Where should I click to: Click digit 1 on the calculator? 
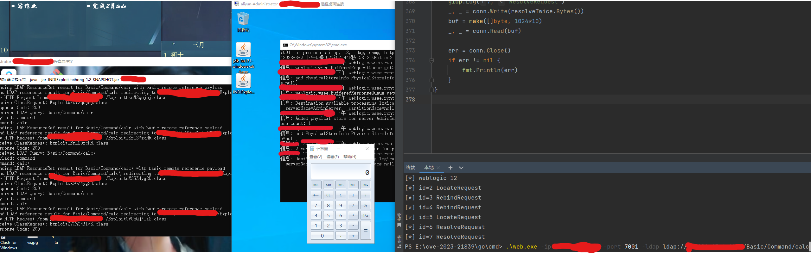click(x=316, y=225)
